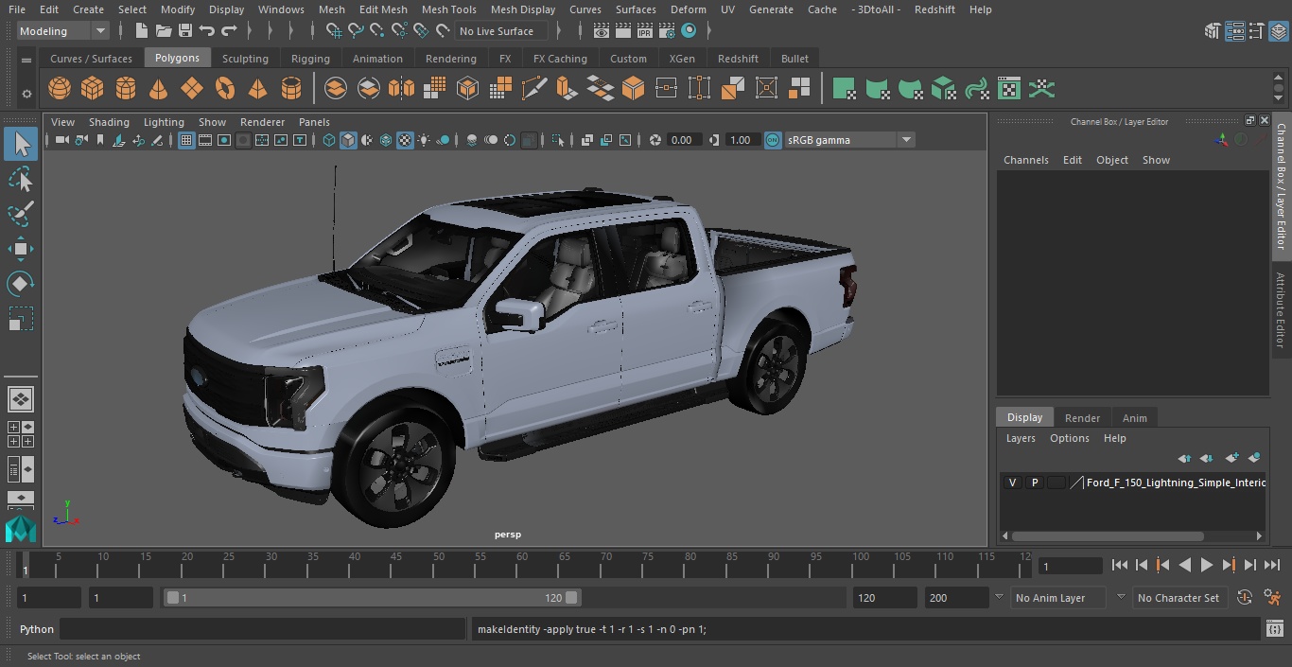Click the Python command language toggle
This screenshot has width=1292, height=667.
pos(37,629)
